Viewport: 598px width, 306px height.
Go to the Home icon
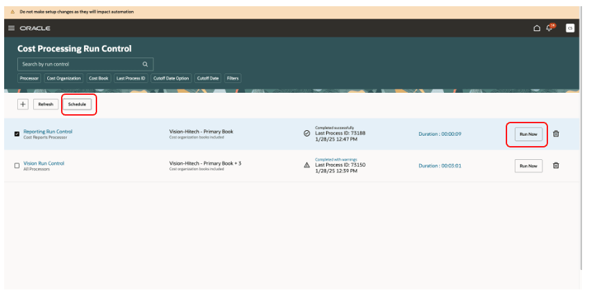click(536, 28)
